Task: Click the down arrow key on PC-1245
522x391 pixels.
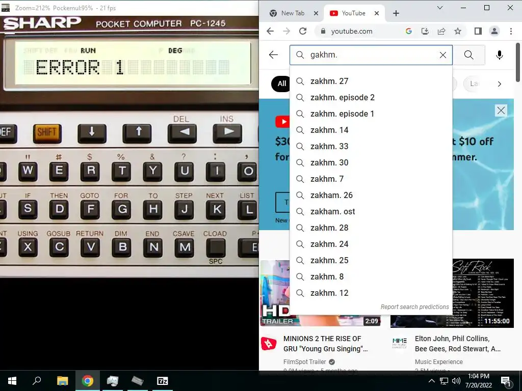Action: pyautogui.click(x=92, y=133)
